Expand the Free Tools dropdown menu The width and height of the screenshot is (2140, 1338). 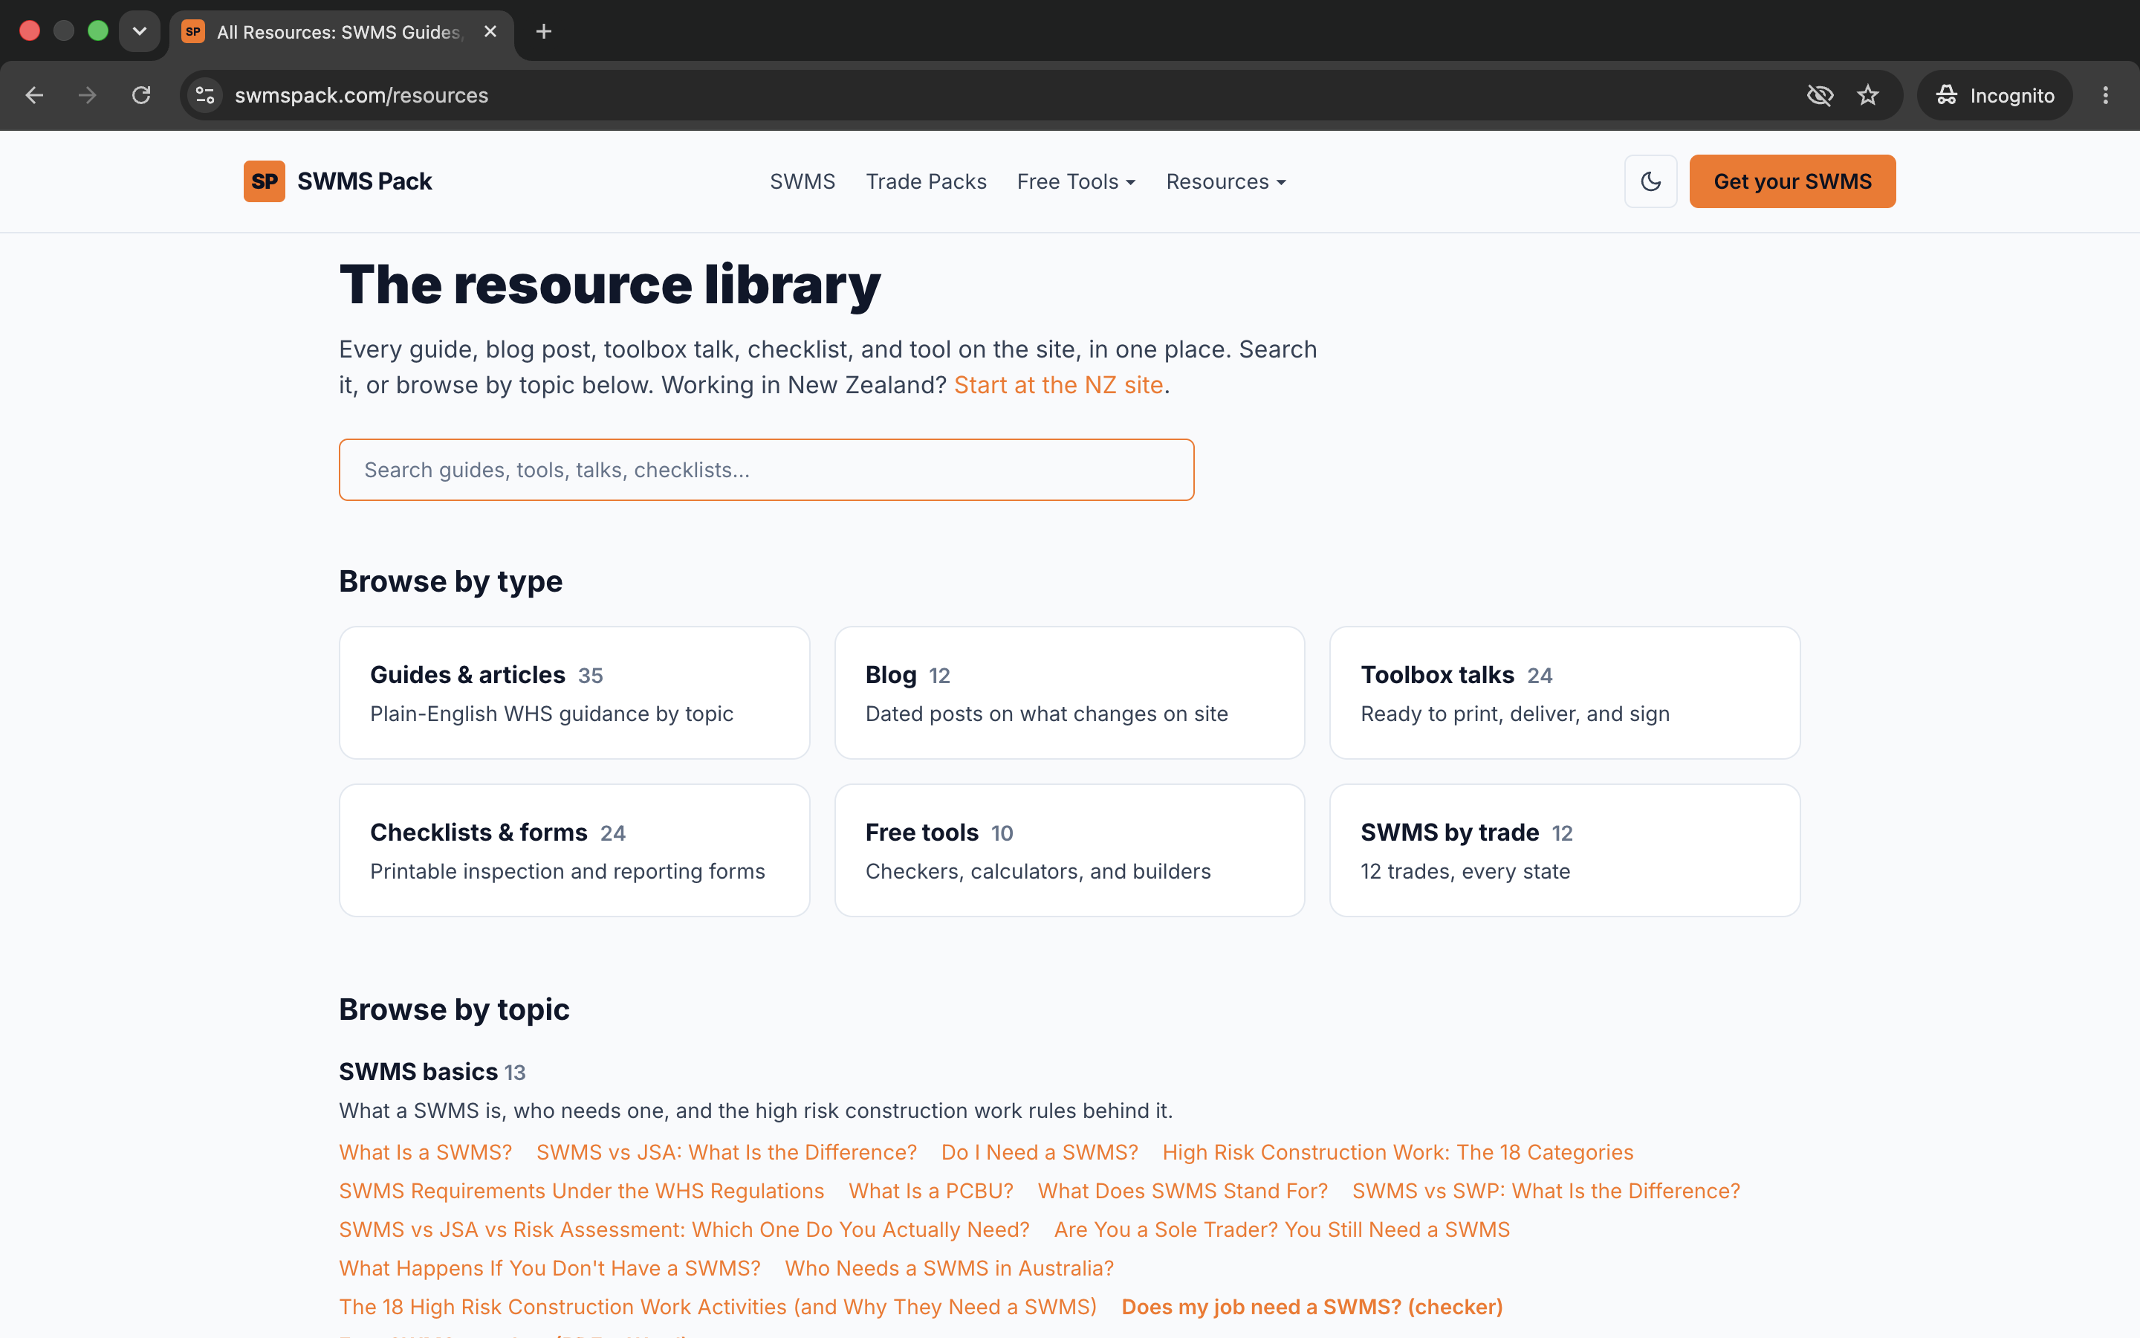click(1076, 181)
